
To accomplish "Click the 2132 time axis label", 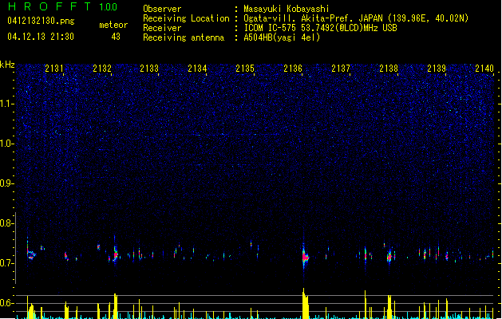I will tap(102, 69).
